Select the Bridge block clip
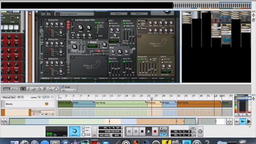 170,104
